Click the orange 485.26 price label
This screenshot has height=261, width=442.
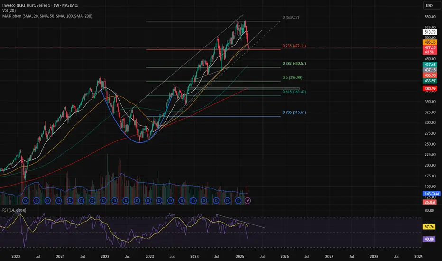pos(430,42)
